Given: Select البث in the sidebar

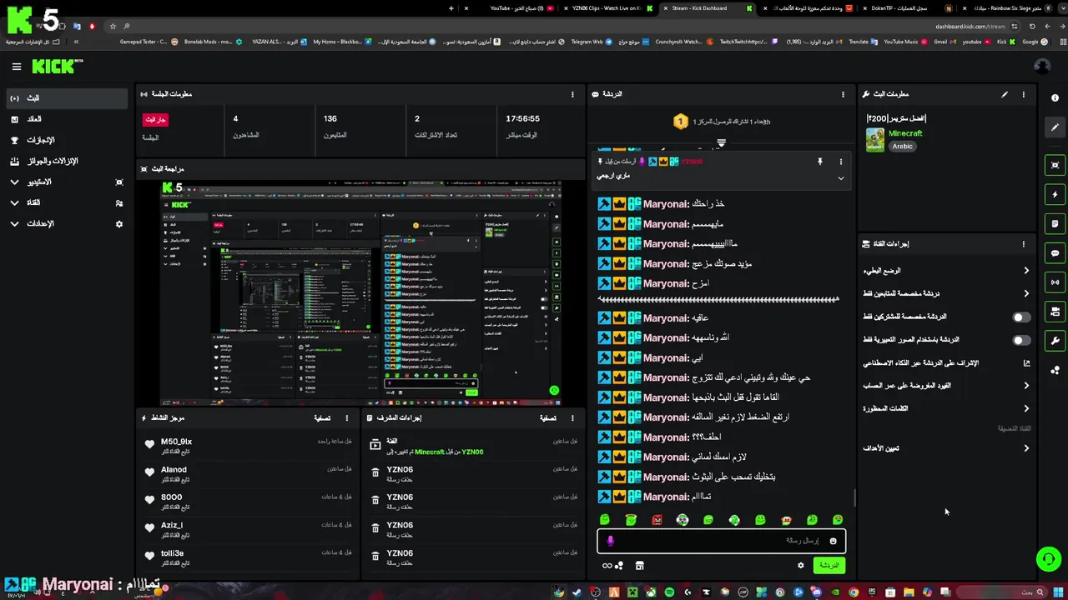Looking at the screenshot, I should tap(67, 98).
